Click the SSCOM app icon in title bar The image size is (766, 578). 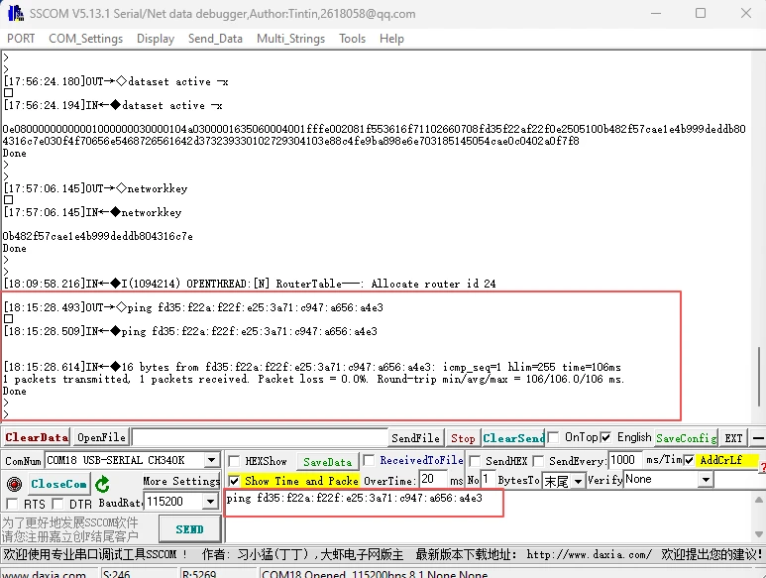(x=14, y=14)
